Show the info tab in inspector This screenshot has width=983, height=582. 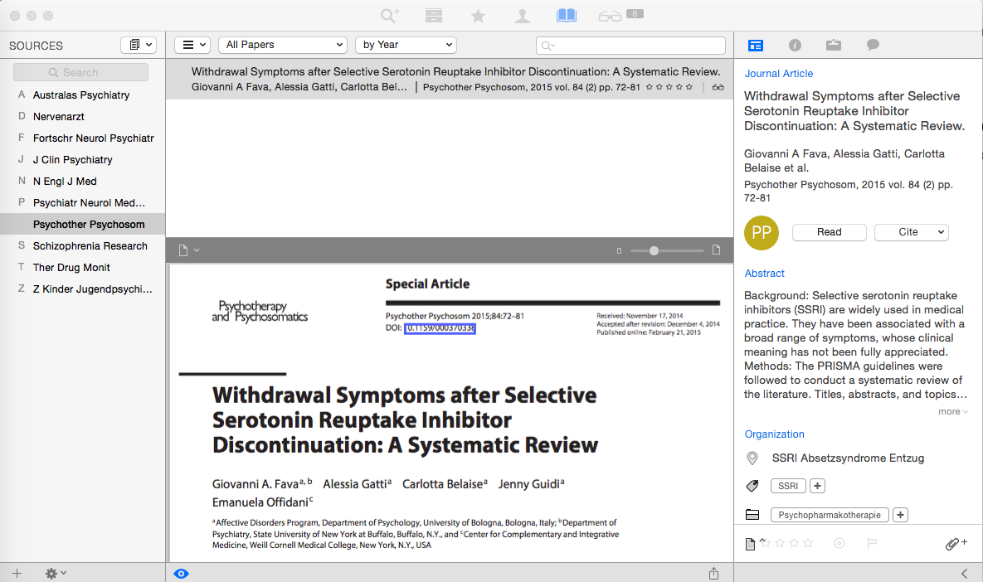(x=795, y=46)
